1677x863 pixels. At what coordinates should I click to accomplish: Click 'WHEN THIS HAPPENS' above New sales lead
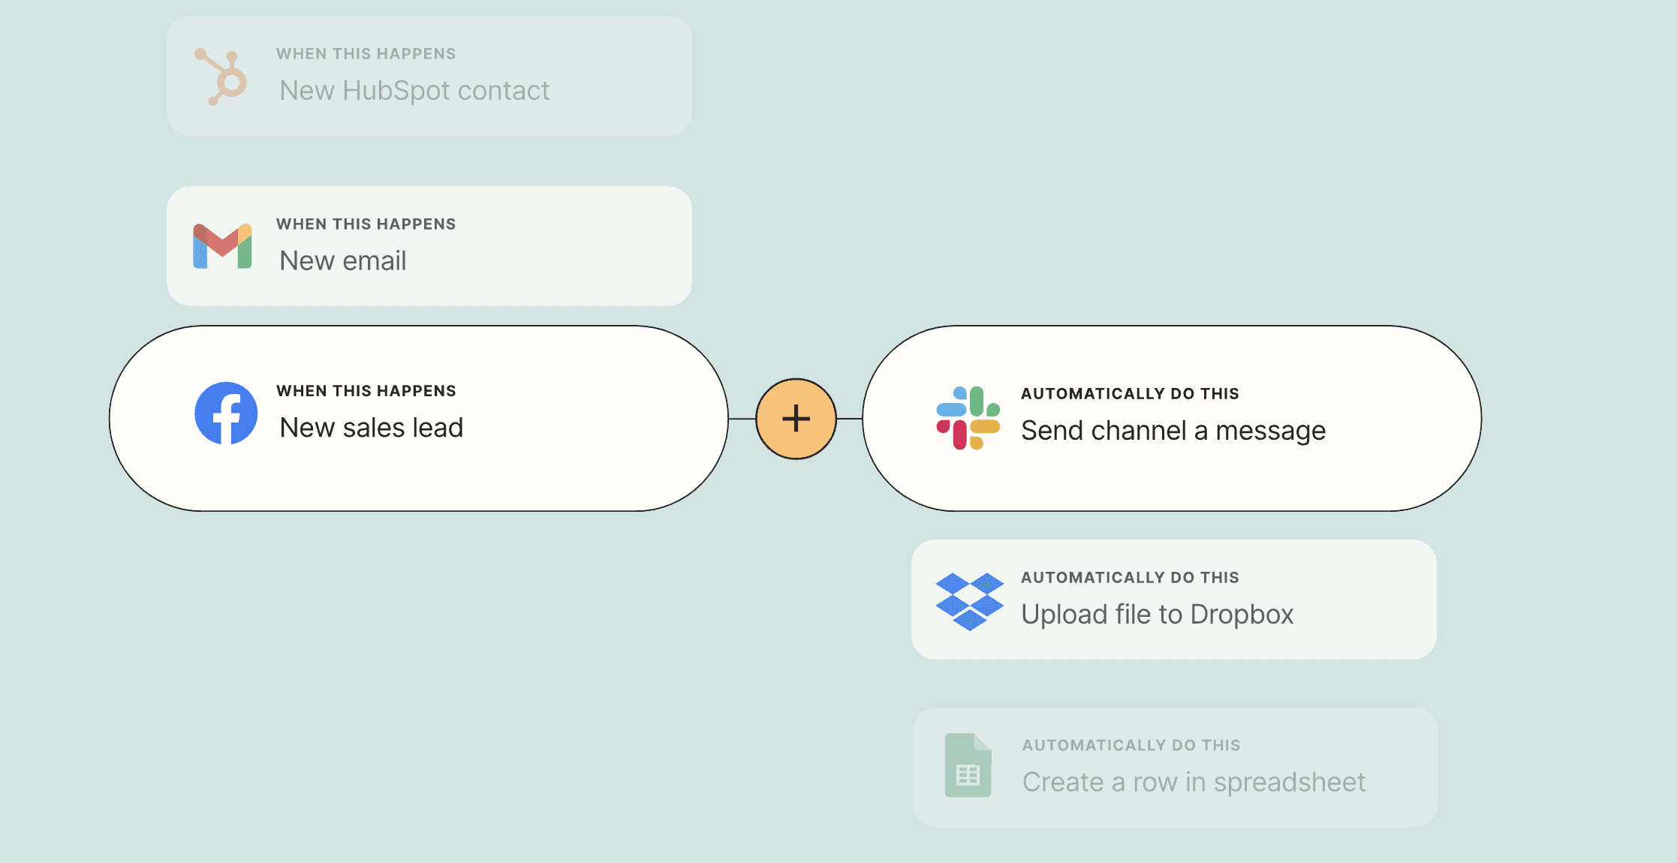[x=366, y=391]
